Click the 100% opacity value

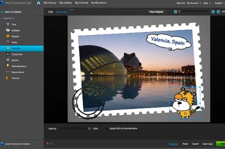(95, 129)
